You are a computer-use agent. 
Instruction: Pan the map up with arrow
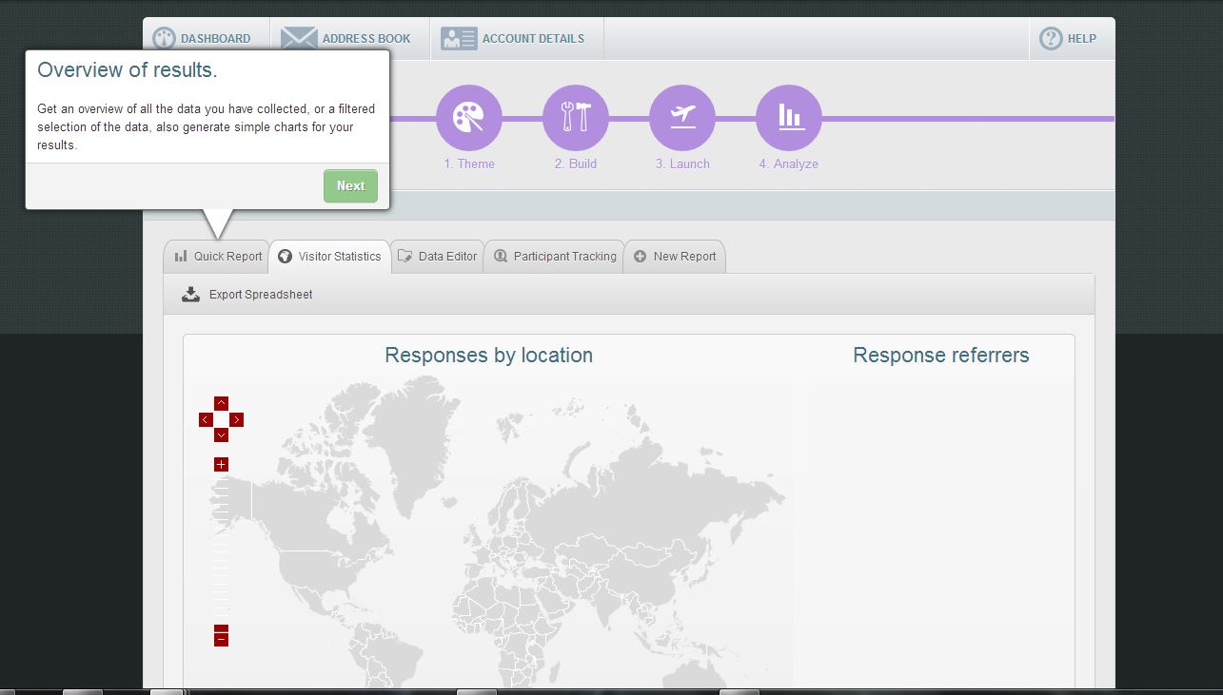tap(221, 403)
